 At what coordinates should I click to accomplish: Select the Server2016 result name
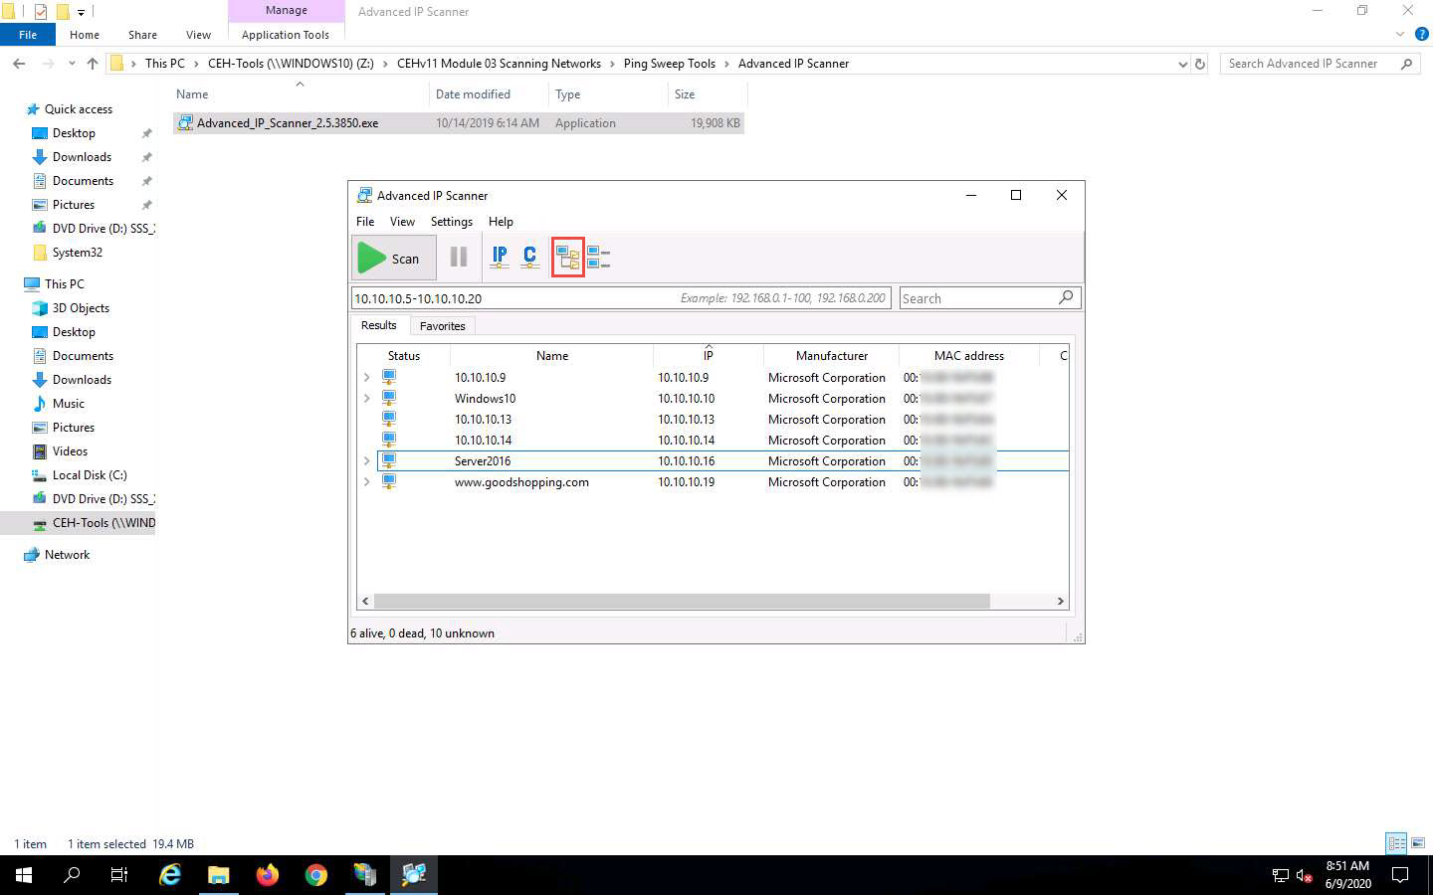[483, 461]
